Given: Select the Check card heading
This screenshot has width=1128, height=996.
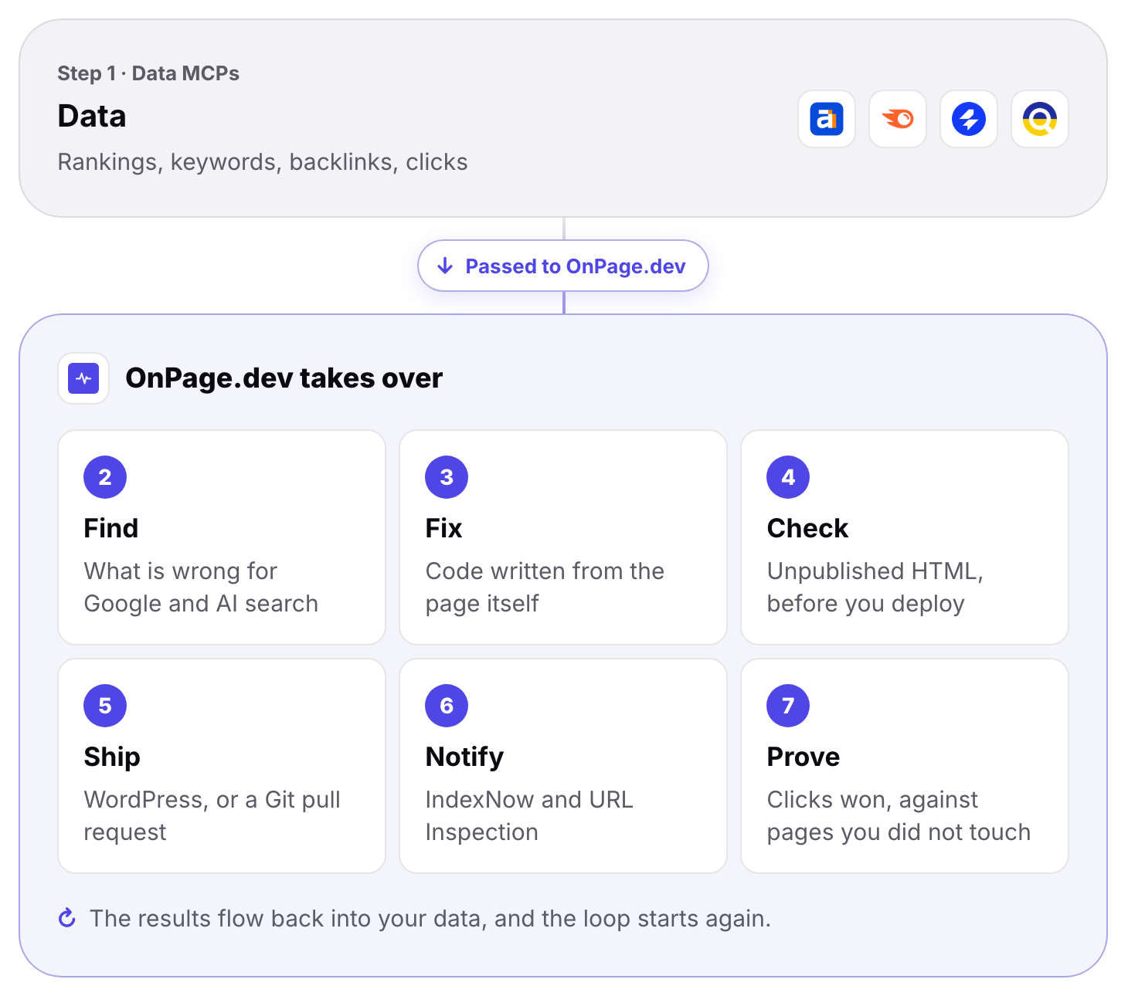Looking at the screenshot, I should [807, 528].
